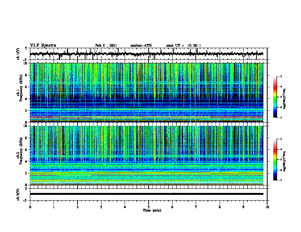The width and height of the screenshot is (301, 232).
Task: Click the "station=ATH" header label
Action: (141, 45)
